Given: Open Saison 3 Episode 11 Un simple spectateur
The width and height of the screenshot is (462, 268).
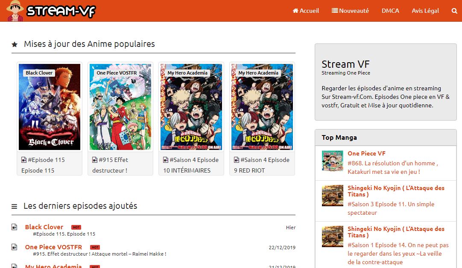Looking at the screenshot, I should coord(391,208).
